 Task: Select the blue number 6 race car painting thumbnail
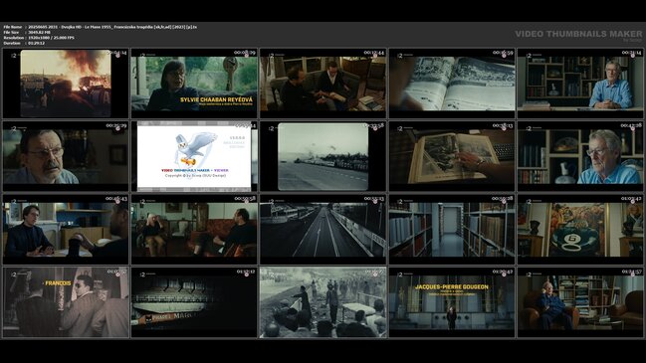tap(580, 230)
